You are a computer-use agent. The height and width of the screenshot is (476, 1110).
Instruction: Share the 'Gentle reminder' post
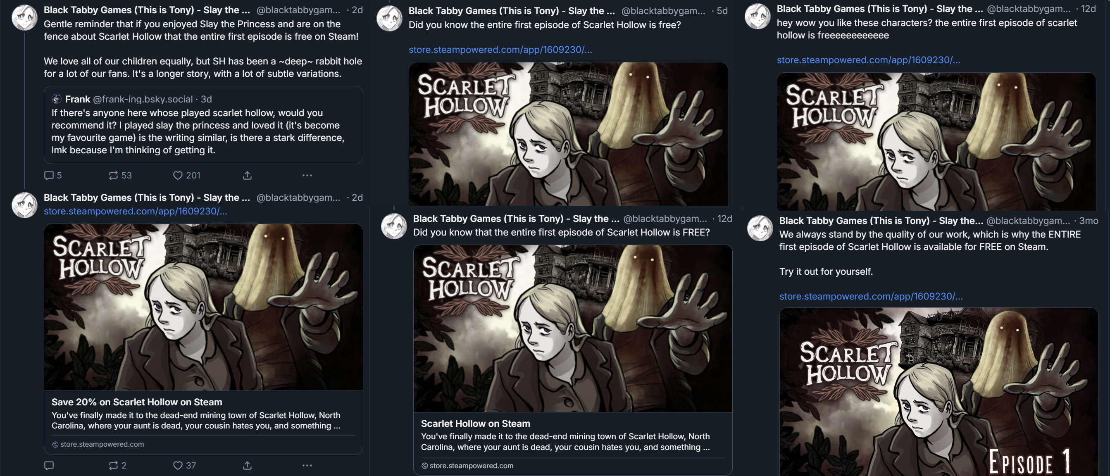[x=248, y=175]
